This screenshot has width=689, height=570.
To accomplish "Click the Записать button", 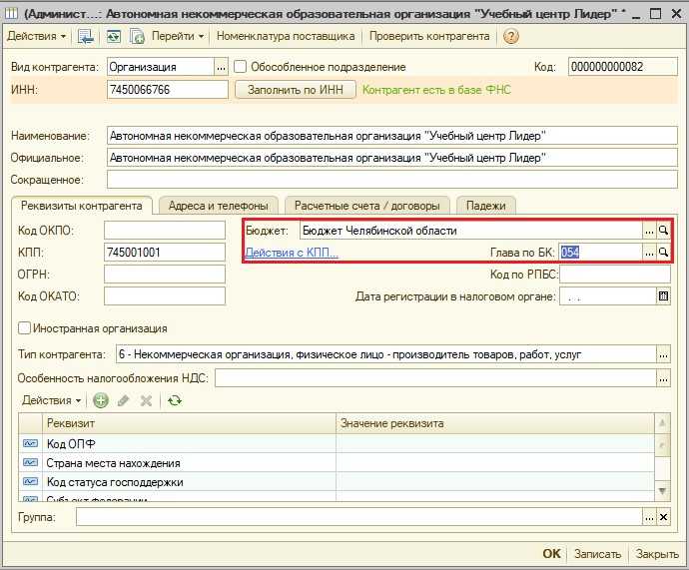I will [597, 554].
